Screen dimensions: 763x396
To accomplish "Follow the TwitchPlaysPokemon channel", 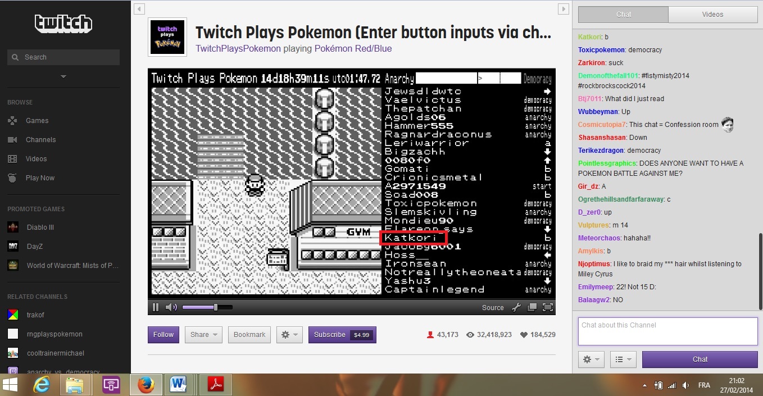I will [163, 335].
